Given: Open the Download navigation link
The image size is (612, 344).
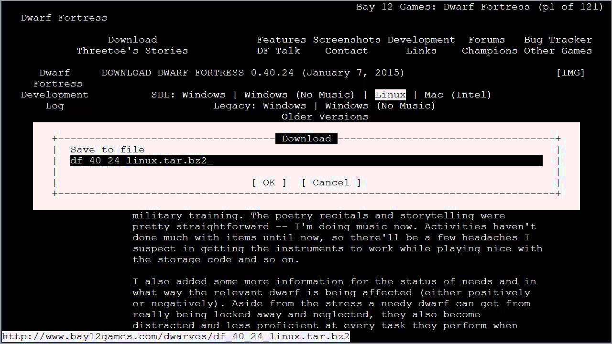Looking at the screenshot, I should pyautogui.click(x=132, y=40).
